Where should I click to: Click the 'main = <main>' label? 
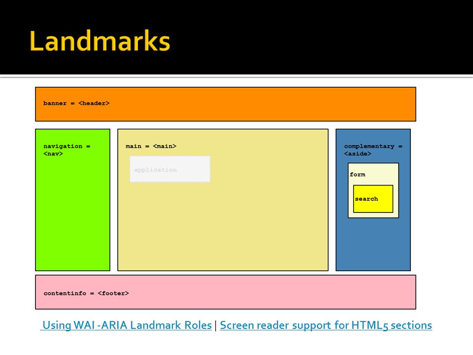[151, 146]
